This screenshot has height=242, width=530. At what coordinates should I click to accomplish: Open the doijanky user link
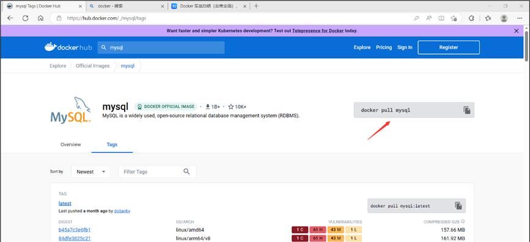122,211
